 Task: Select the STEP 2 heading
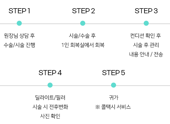coord(83,11)
